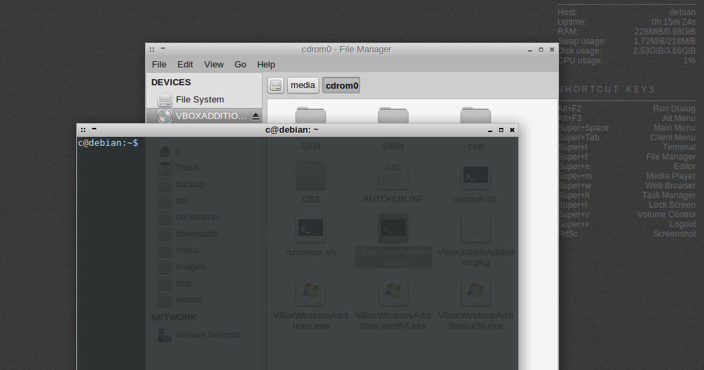Select the VBoxWindowsAdditions.exe icon
Screen dimensions: 704x370
311,291
